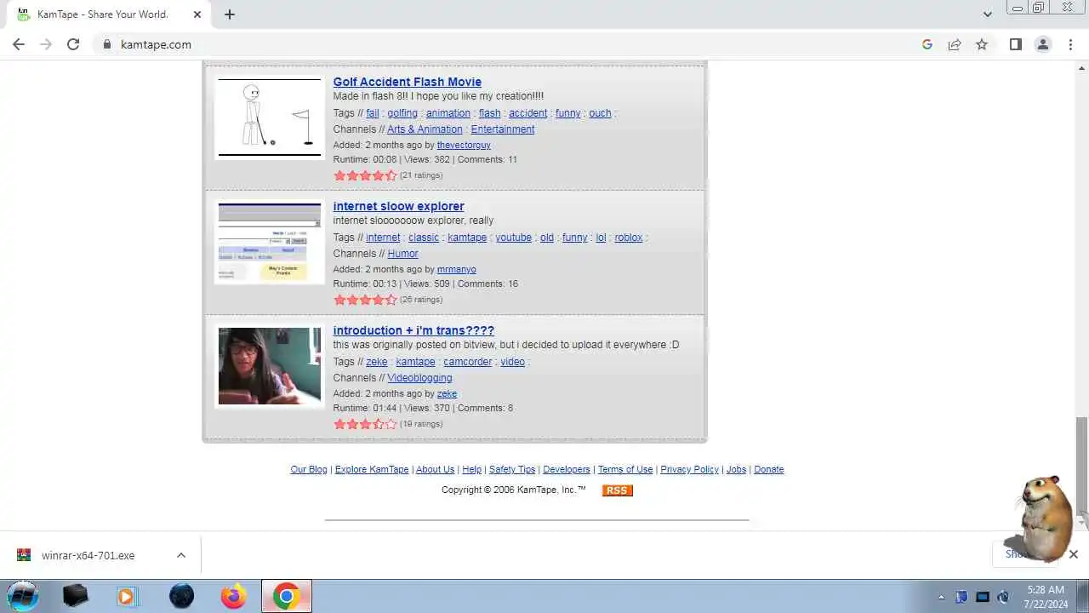Open introduction + i'm trans???? video
The width and height of the screenshot is (1089, 613).
click(413, 330)
